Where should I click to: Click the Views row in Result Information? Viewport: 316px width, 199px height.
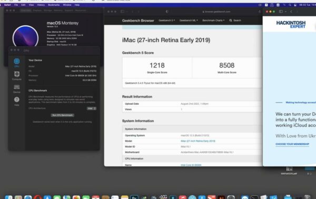(192, 110)
